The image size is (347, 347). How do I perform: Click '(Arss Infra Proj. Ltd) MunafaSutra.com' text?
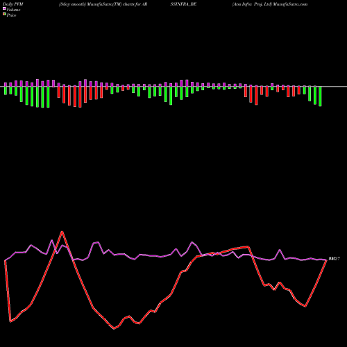point(270,4)
